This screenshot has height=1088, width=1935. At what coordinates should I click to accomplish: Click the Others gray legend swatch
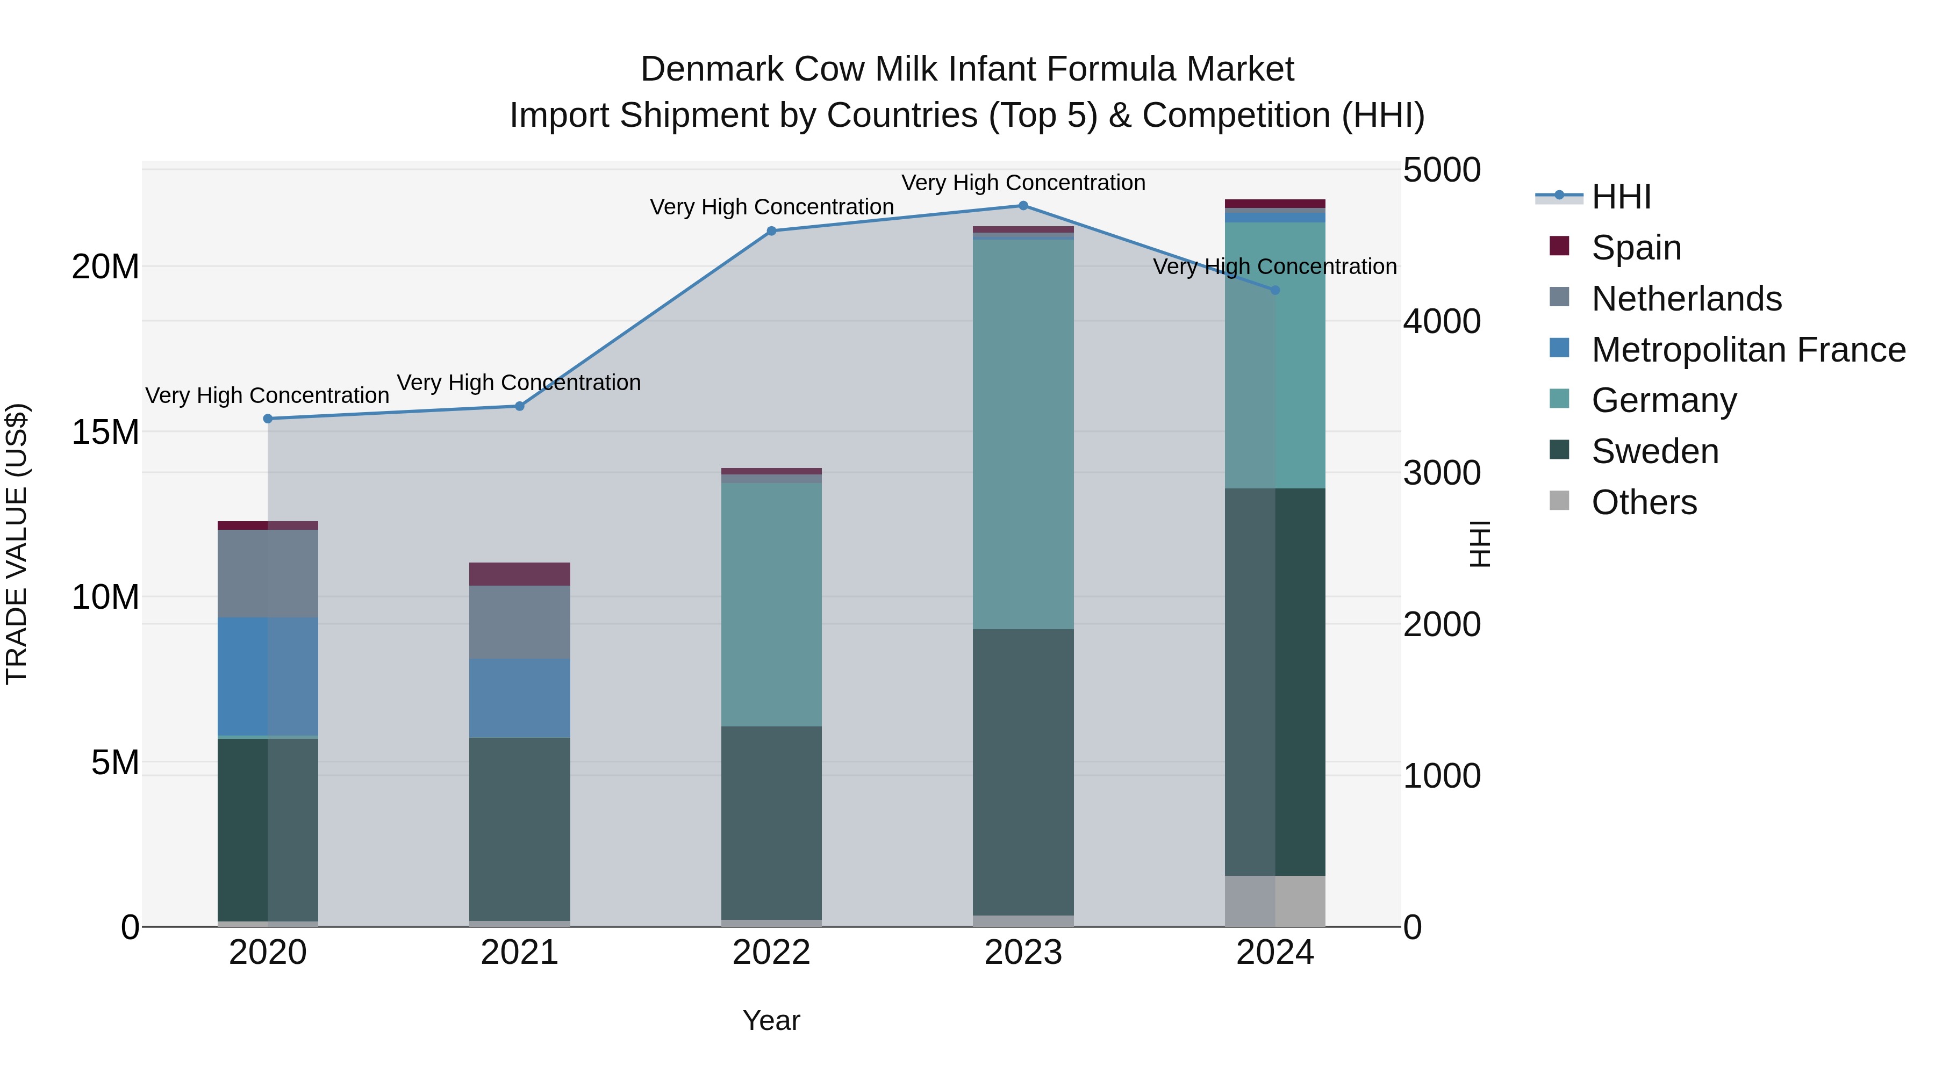1559,501
